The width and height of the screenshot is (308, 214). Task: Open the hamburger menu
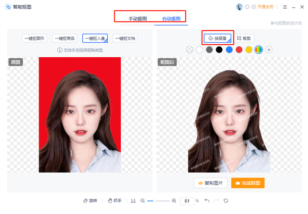(x=285, y=7)
